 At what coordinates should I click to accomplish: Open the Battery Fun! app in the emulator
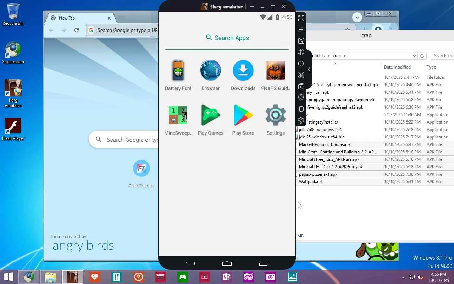178,75
